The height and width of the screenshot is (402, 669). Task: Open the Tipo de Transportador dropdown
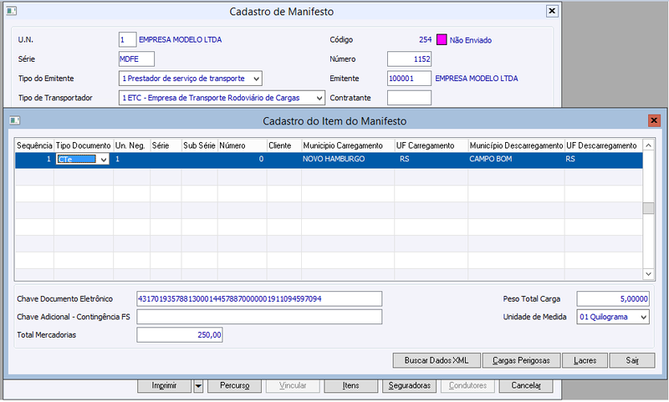(319, 98)
